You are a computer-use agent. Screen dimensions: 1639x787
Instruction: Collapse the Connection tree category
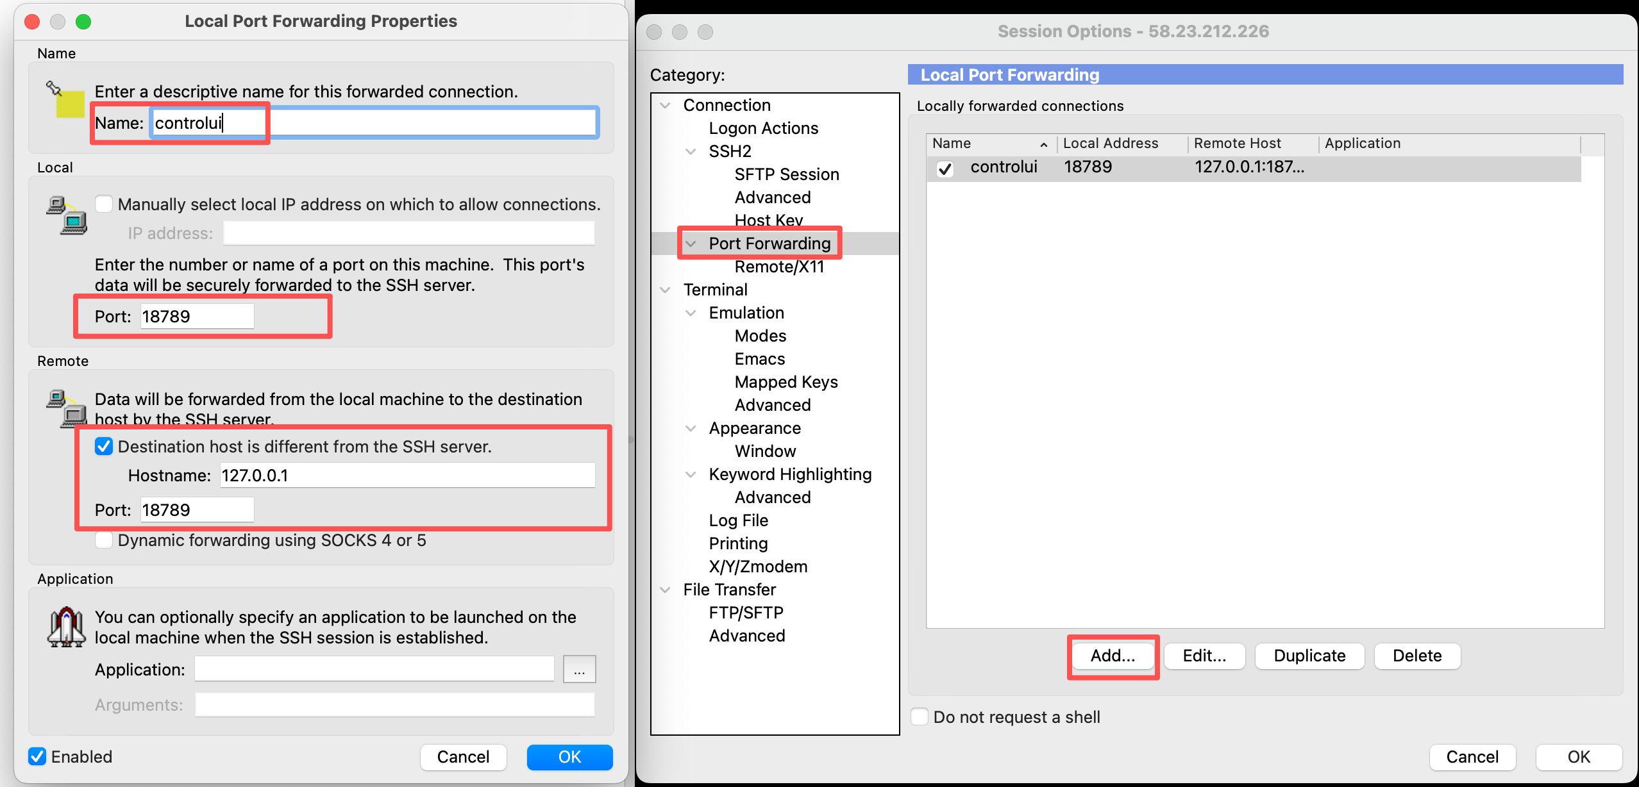666,105
